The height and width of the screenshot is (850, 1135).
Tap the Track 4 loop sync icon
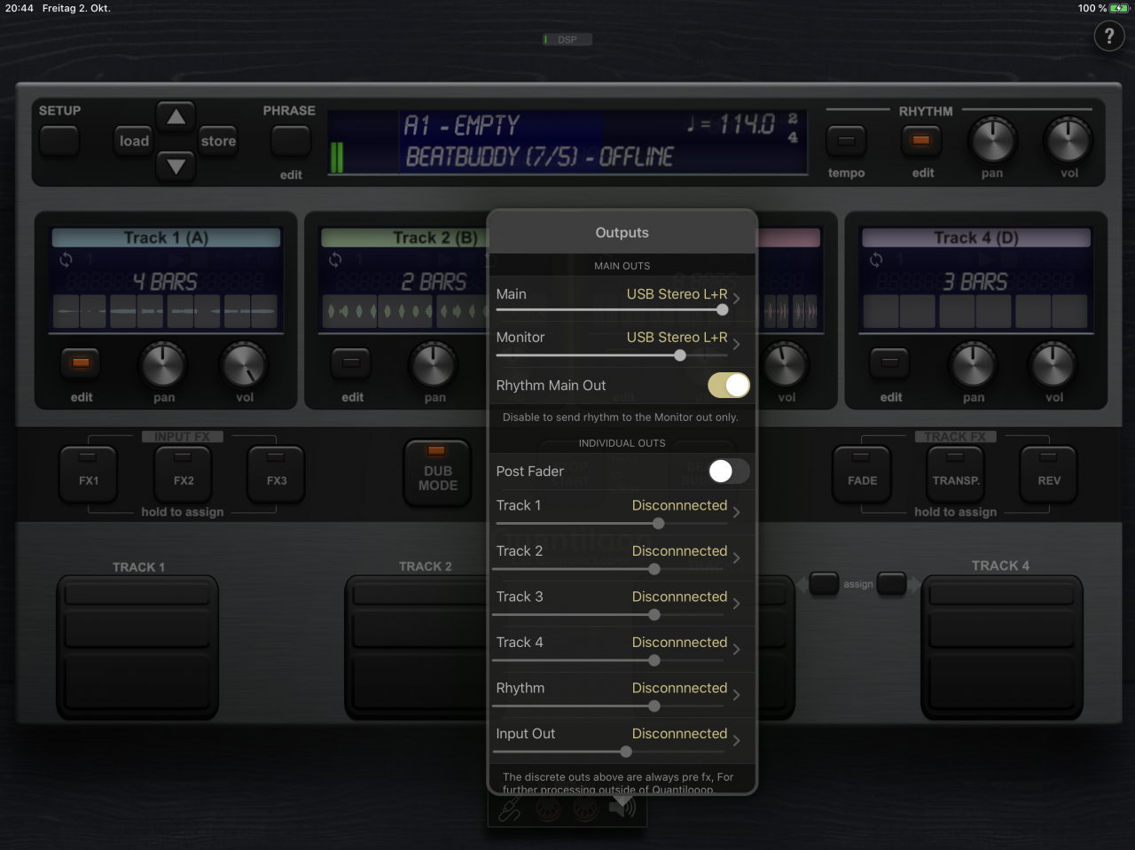(x=876, y=260)
